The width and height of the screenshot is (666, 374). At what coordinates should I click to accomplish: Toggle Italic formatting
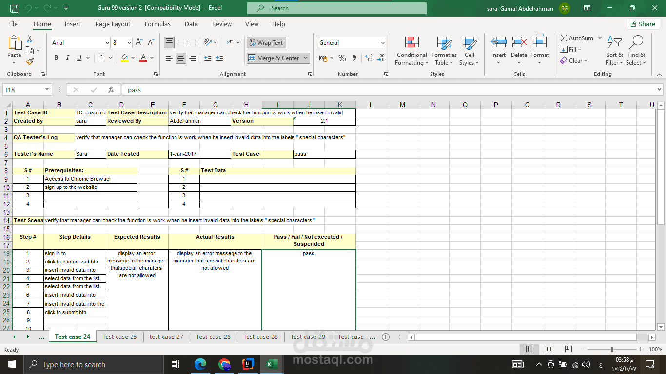[68, 58]
